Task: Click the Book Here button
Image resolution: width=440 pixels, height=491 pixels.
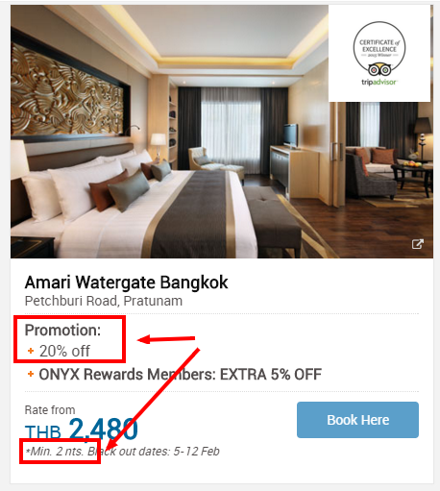Action: (357, 420)
